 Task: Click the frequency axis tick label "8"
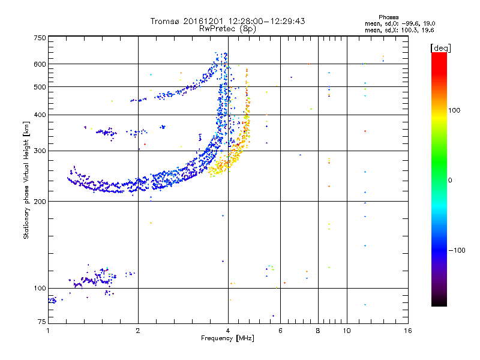[x=318, y=331]
